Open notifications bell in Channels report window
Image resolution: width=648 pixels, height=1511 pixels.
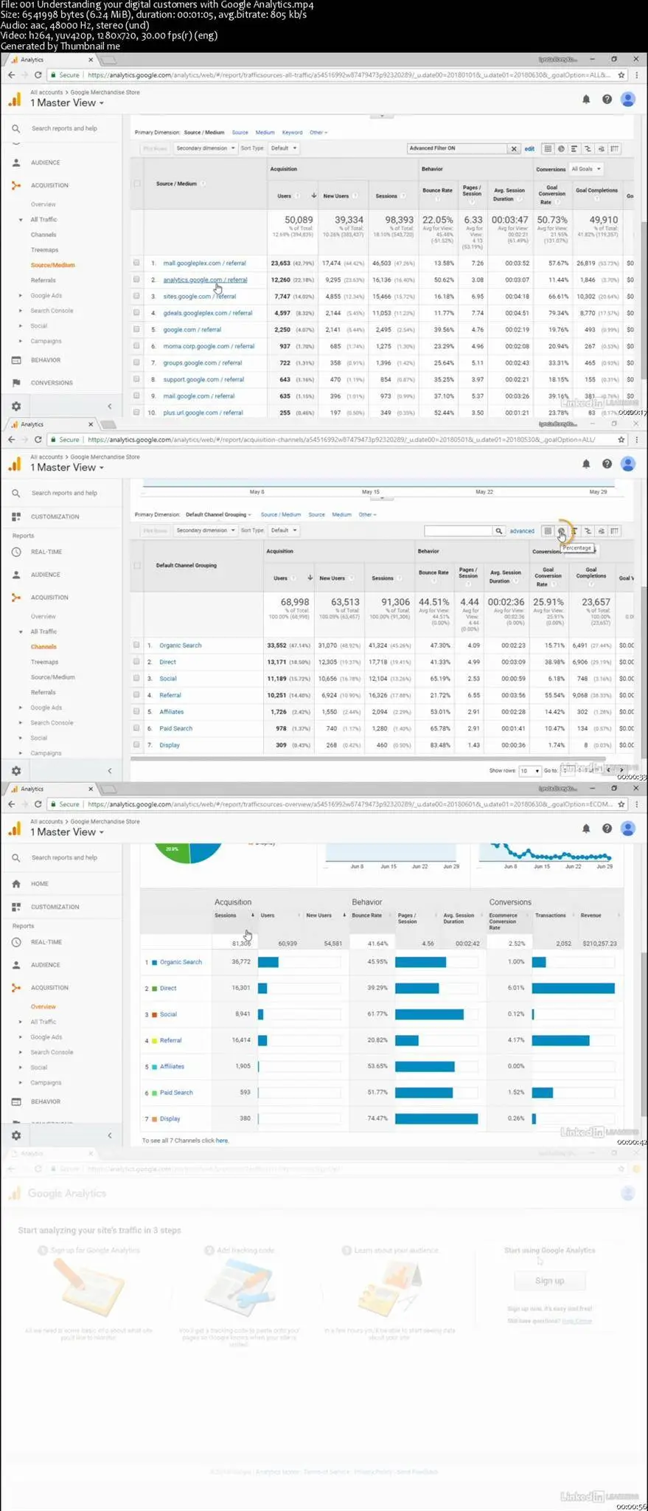586,463
